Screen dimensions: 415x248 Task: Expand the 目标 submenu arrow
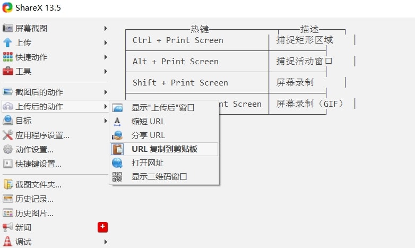(106, 121)
